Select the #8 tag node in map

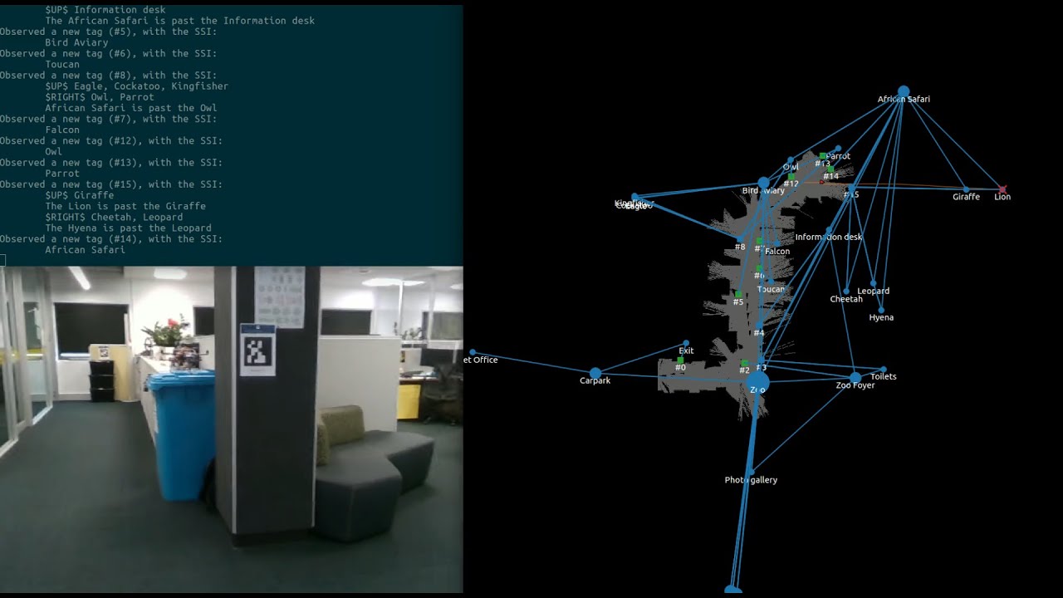(x=740, y=239)
